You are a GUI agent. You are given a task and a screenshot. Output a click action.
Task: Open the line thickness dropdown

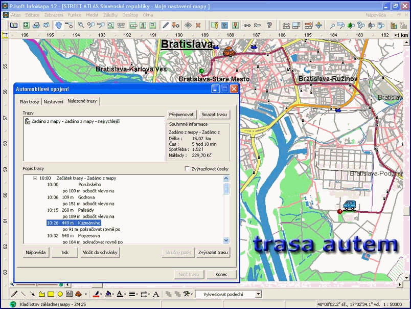[137, 294]
